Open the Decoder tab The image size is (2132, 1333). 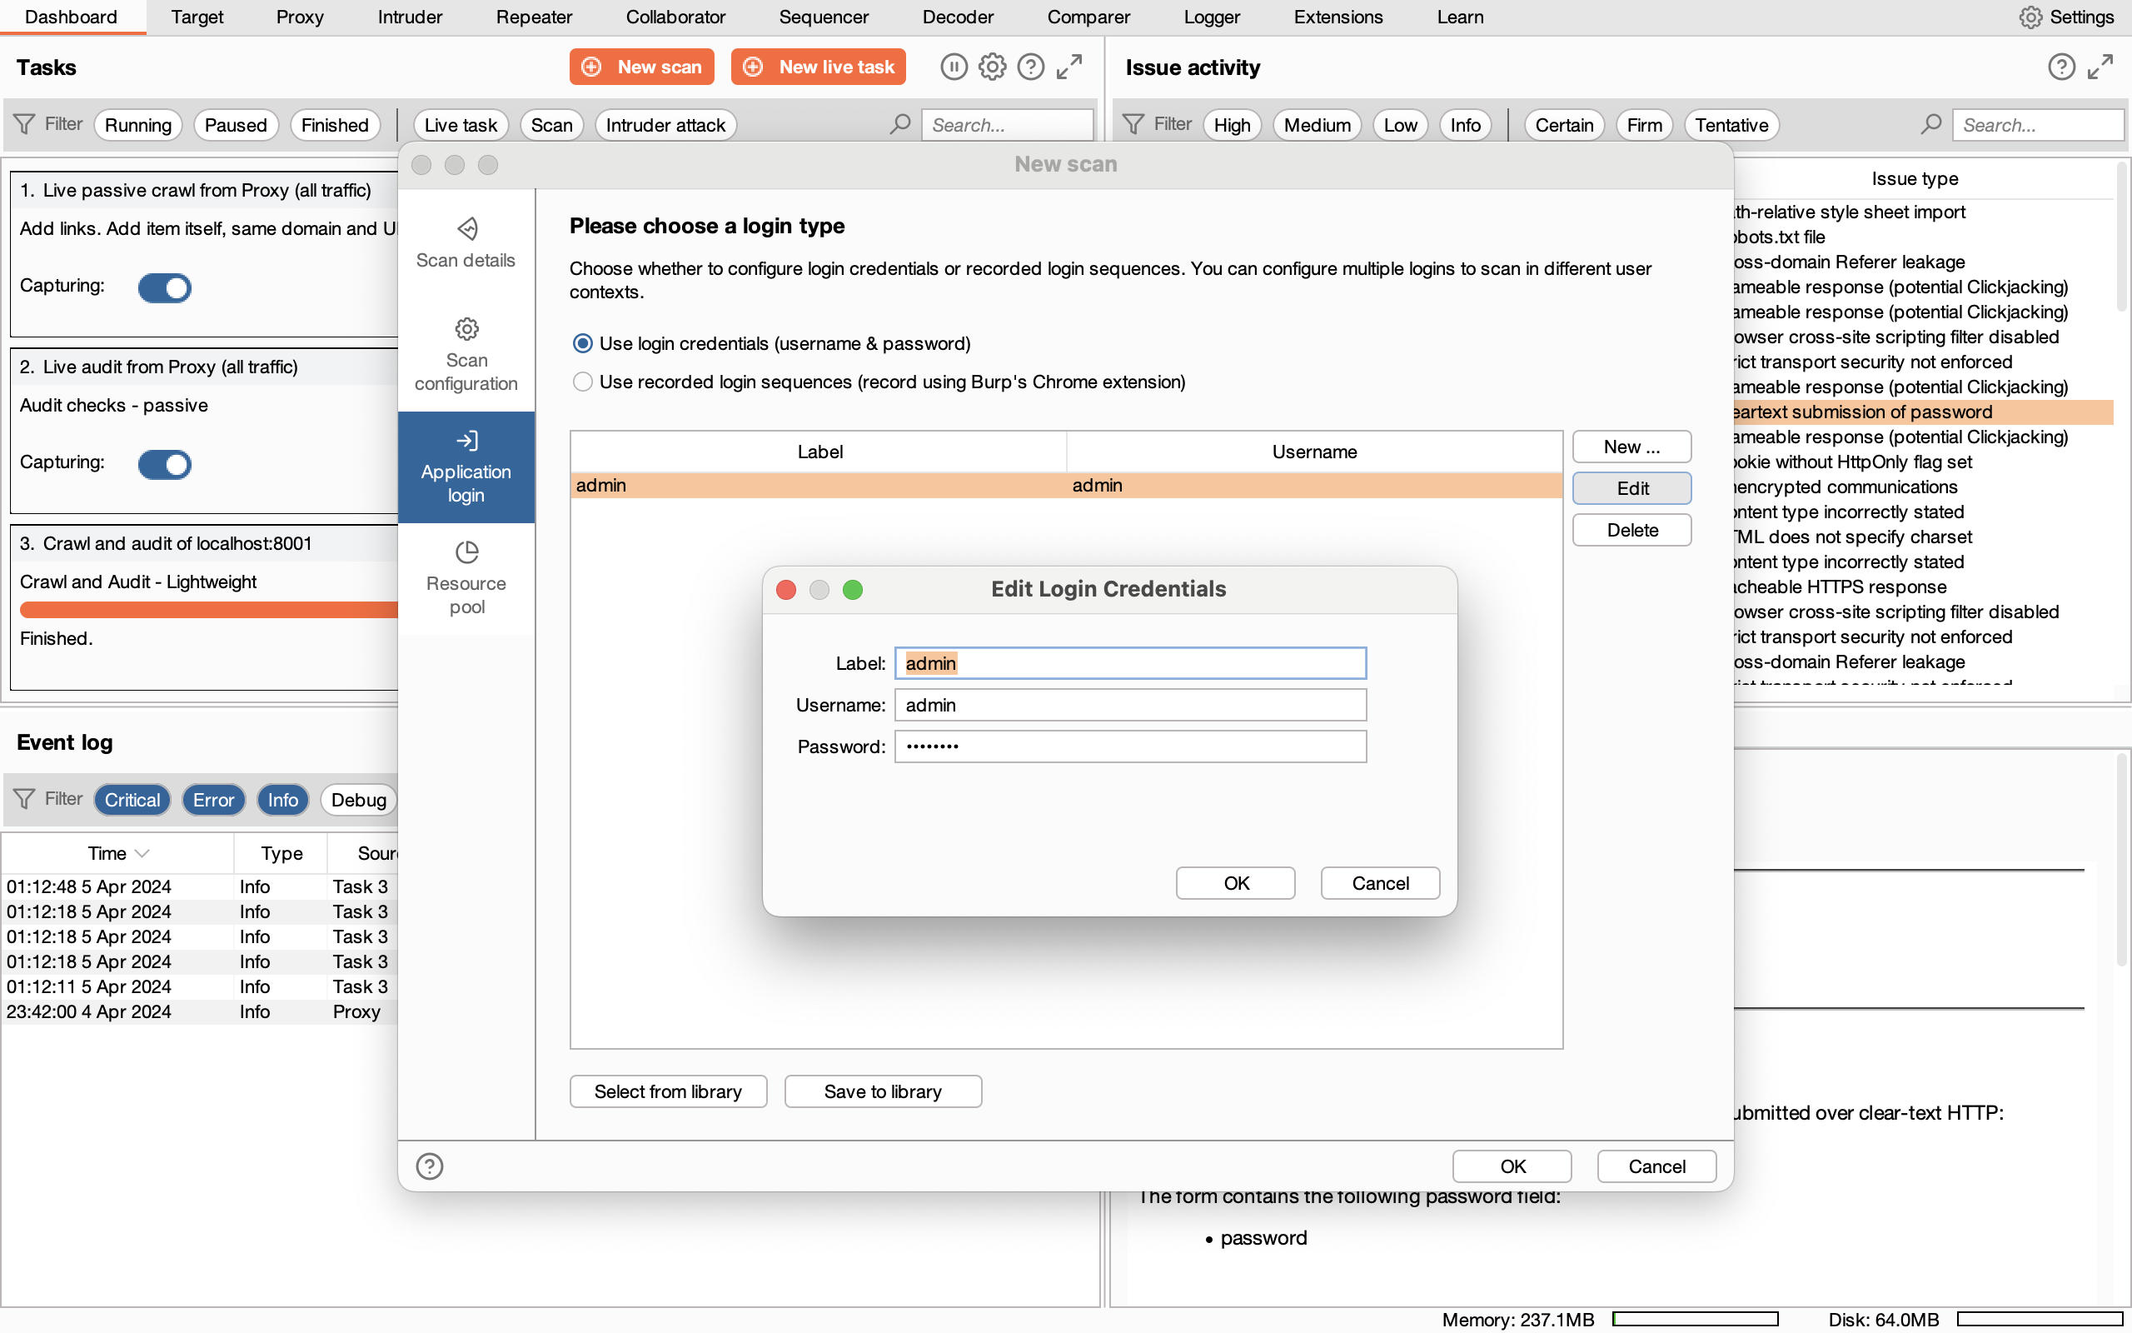coord(957,17)
